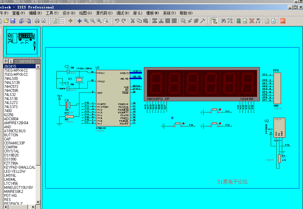303x209 pixels.
Task: Click the Paste from clipboard icon
Action: click(x=146, y=21)
